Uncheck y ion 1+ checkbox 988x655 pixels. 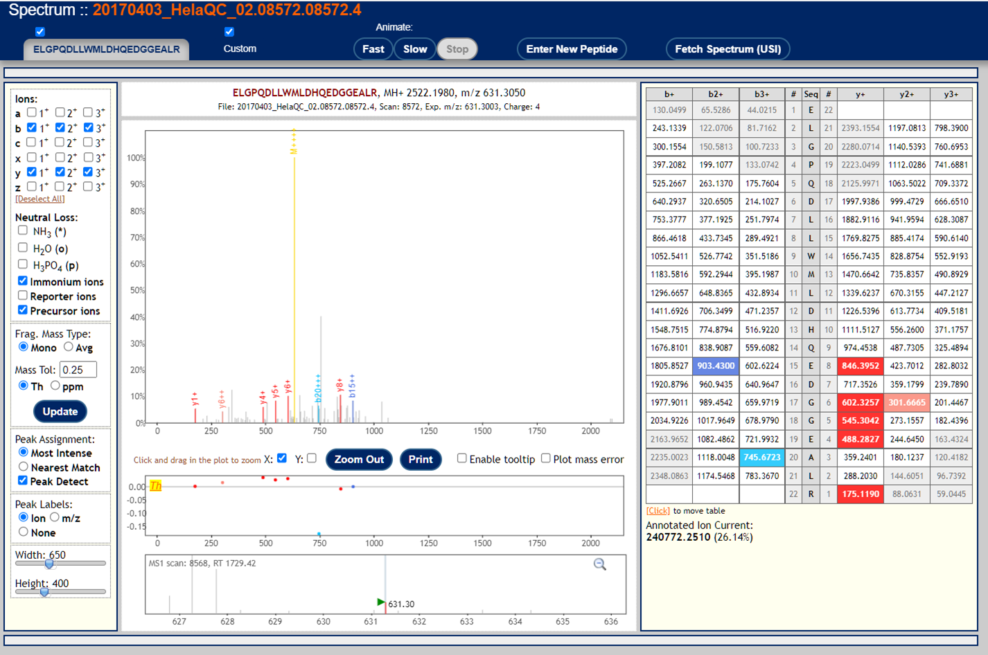point(32,172)
